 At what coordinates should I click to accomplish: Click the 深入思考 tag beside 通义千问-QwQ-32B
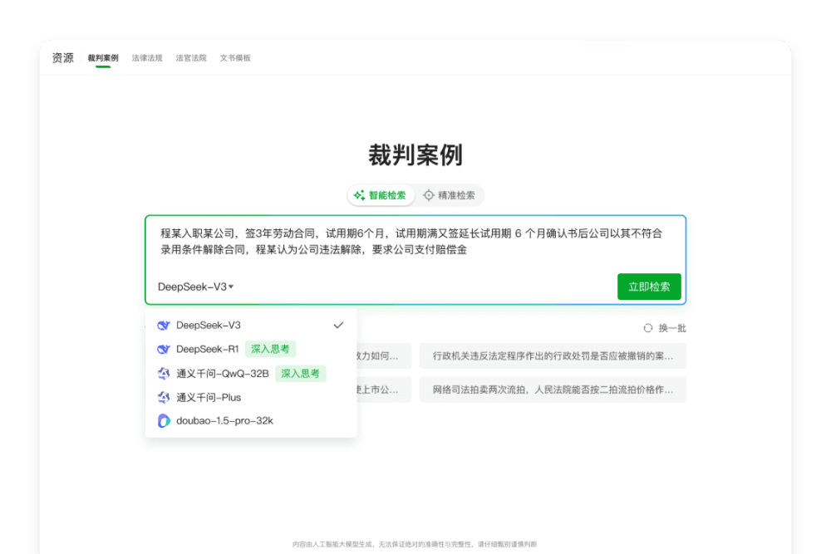point(300,374)
